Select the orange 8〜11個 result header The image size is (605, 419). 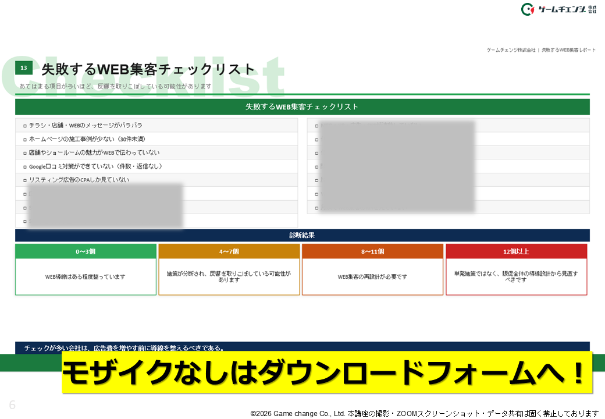372,251
